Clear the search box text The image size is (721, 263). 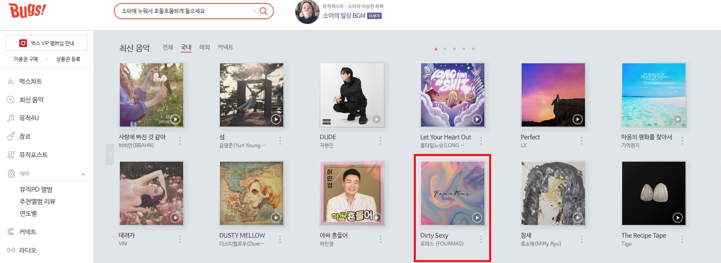point(255,11)
